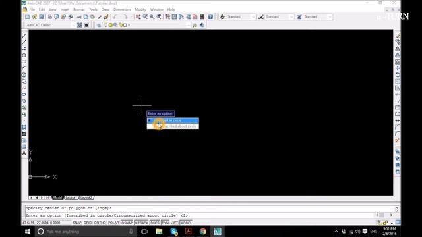Click the Enter an option prompt field
This screenshot has width=422, height=237.
point(161,113)
